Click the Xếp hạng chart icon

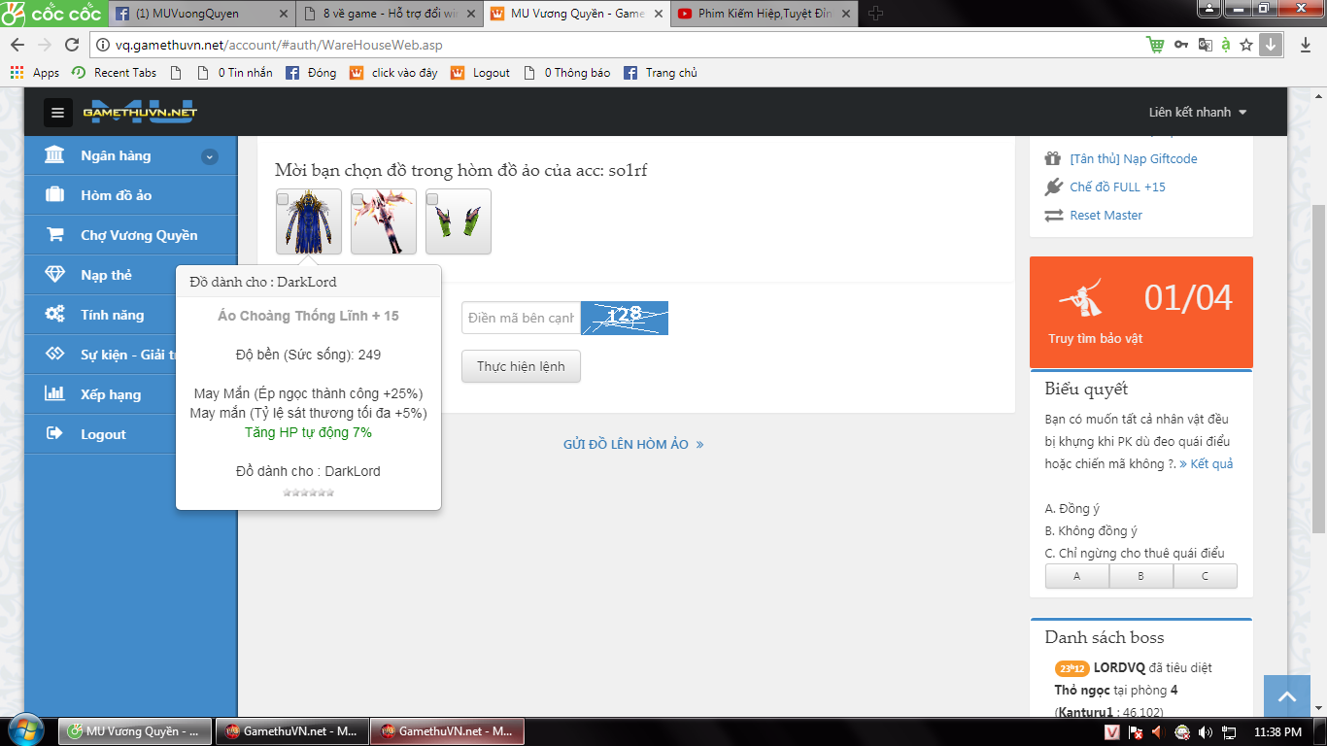click(55, 394)
